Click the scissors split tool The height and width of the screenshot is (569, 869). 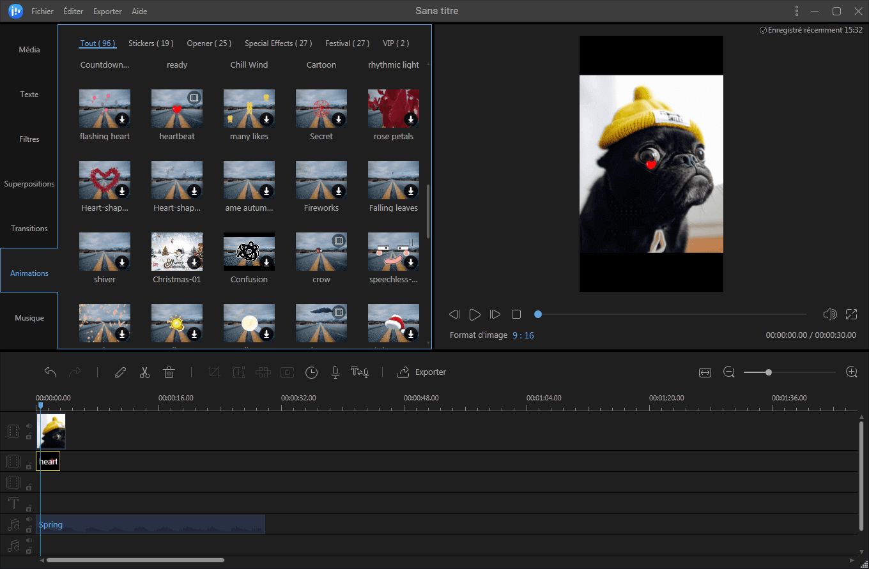tap(144, 372)
